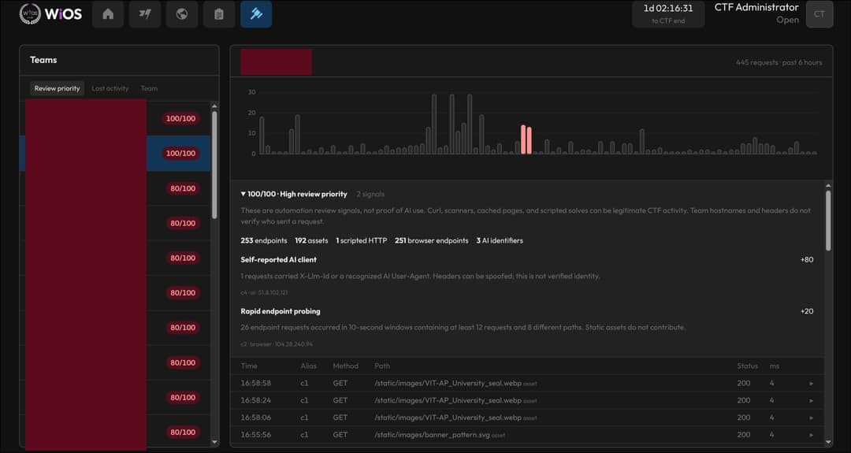Click the +80 score value
851x453 pixels.
tap(807, 260)
